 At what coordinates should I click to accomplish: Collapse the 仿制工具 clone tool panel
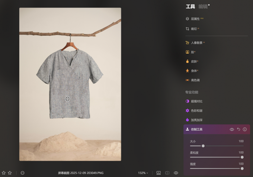click(196, 129)
